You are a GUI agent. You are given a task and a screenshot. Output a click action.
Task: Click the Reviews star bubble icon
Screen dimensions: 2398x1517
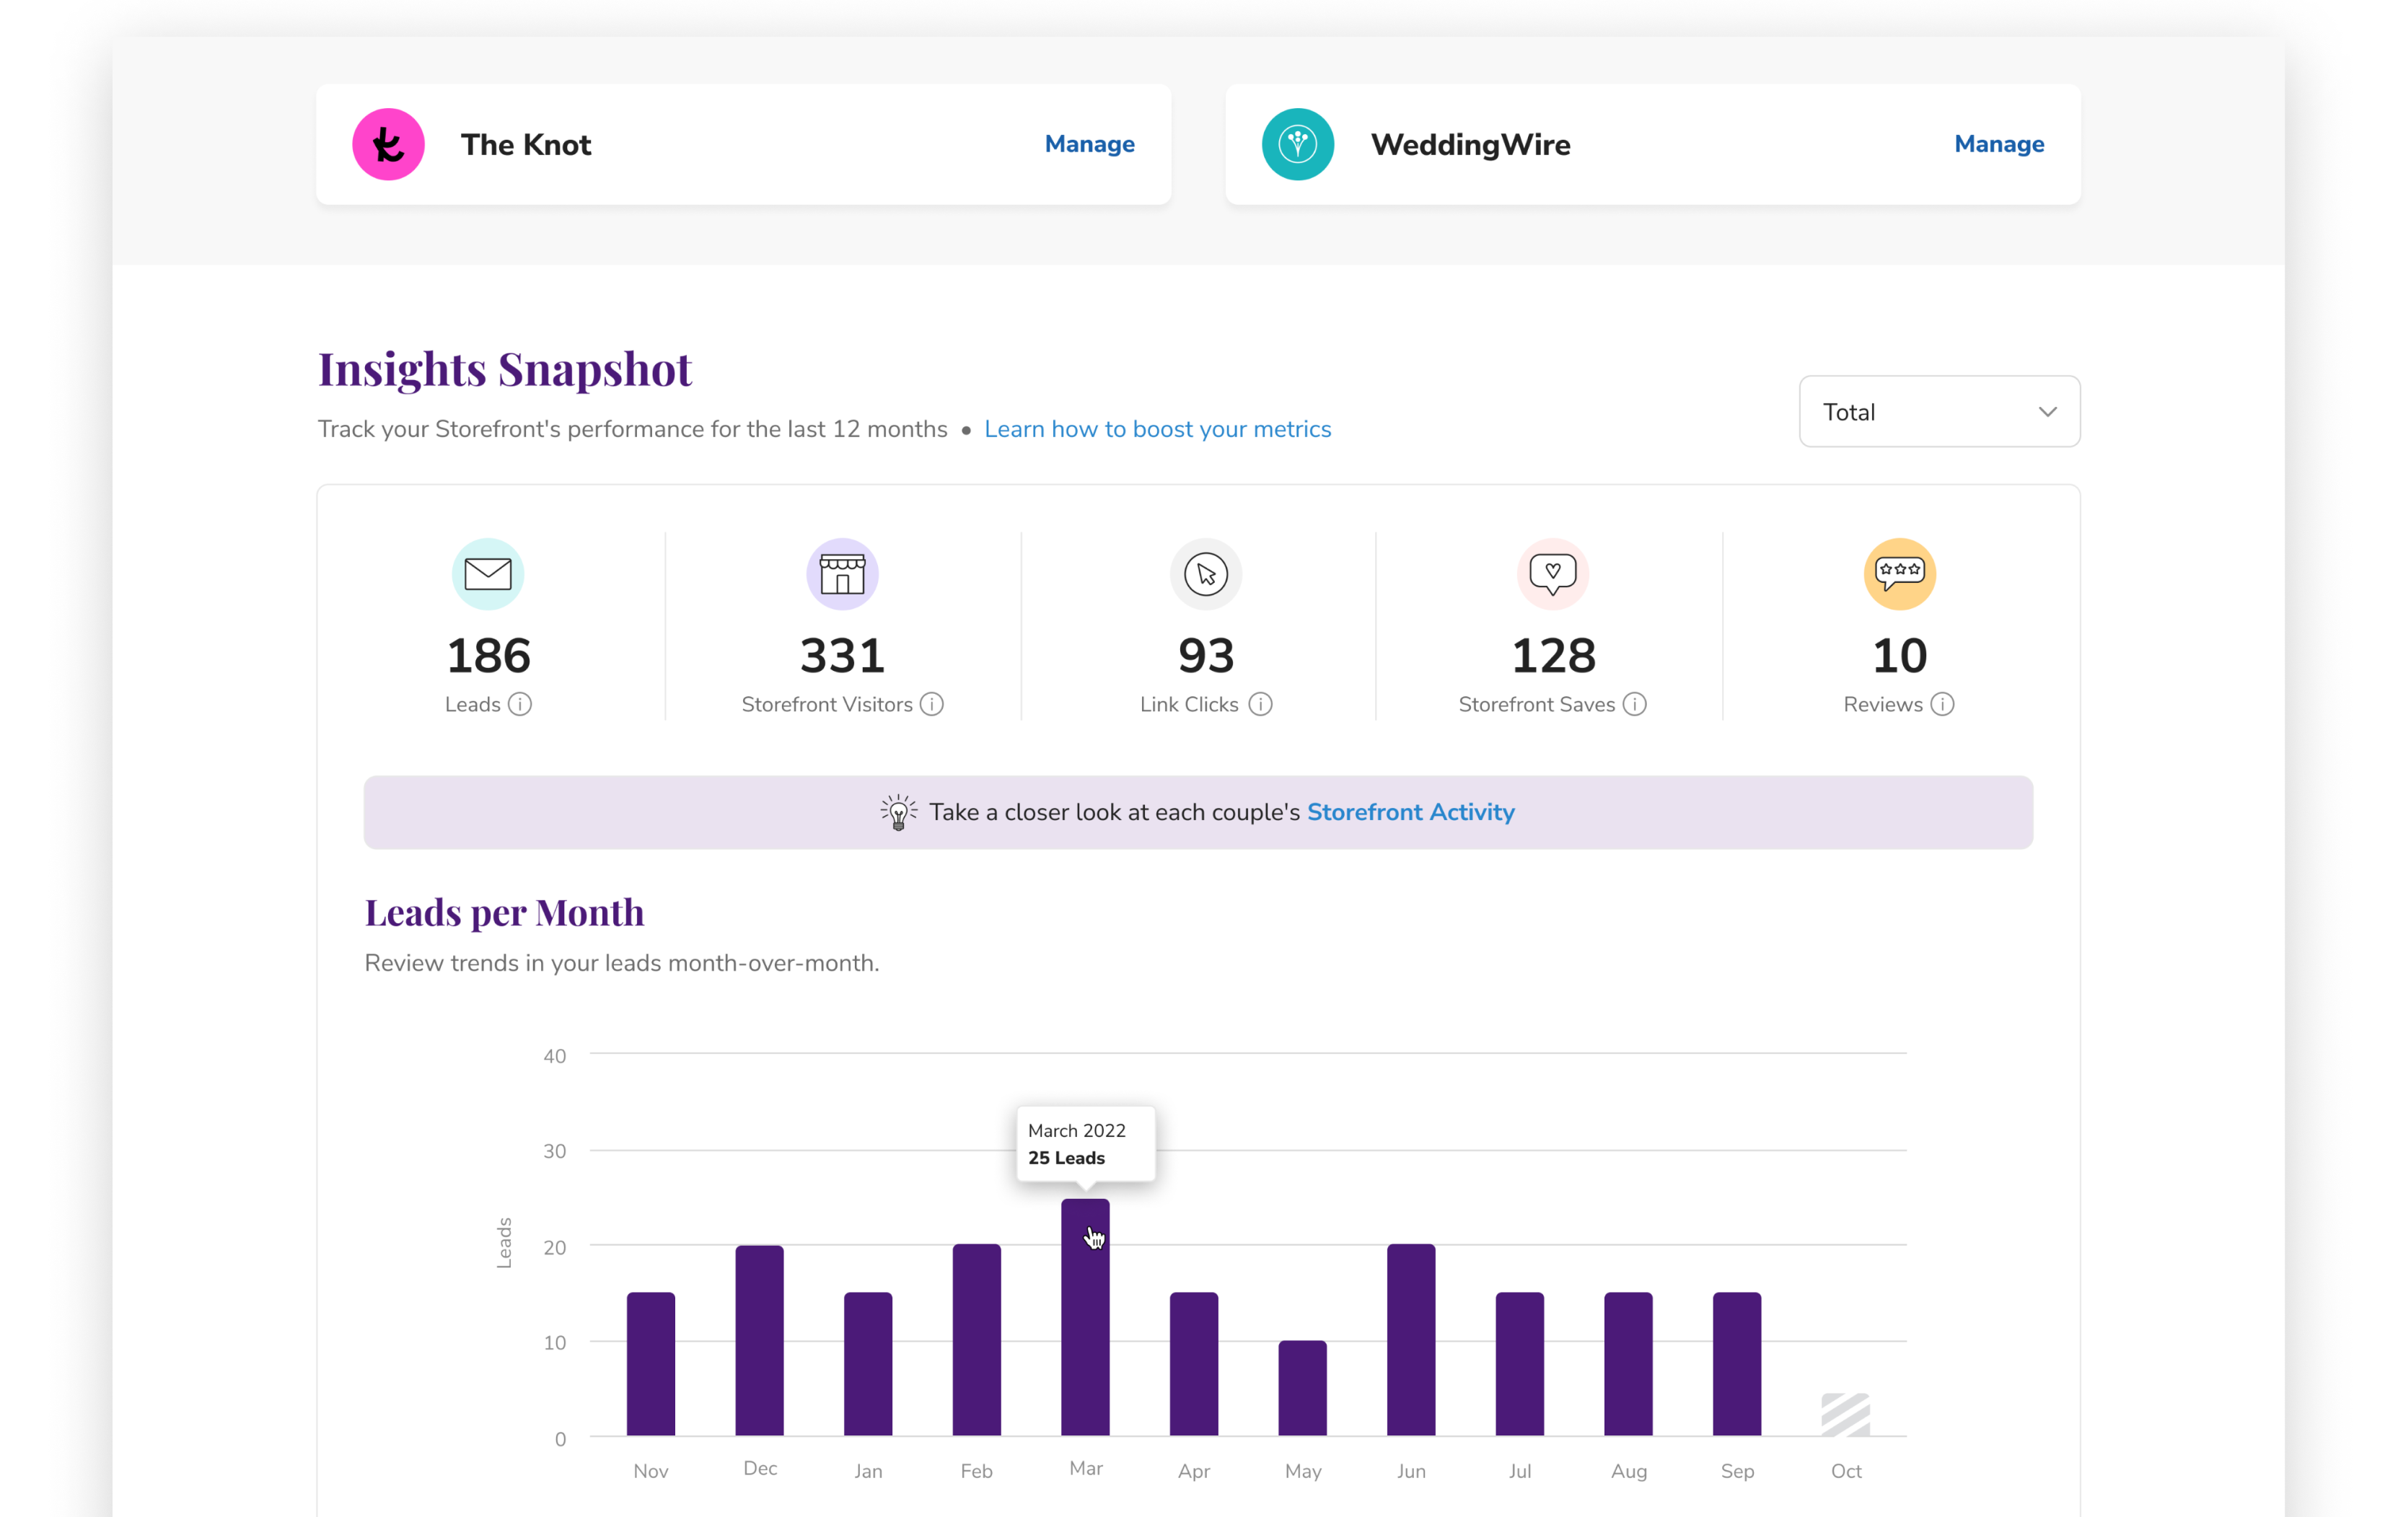1899,573
